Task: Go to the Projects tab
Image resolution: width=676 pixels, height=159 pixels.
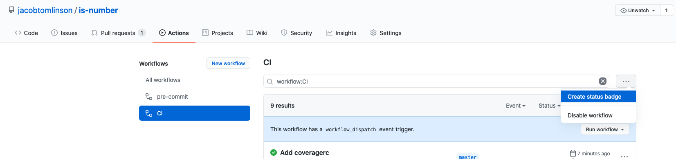Action: pyautogui.click(x=218, y=33)
